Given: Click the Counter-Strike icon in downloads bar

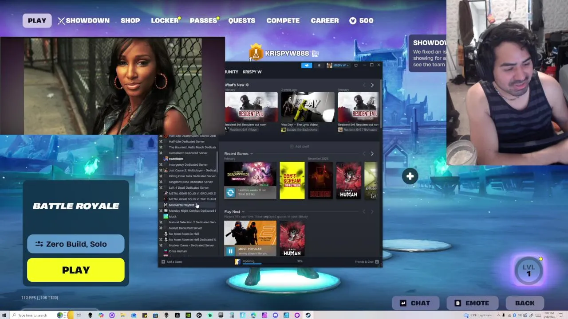Looking at the screenshot, I should coord(237,262).
